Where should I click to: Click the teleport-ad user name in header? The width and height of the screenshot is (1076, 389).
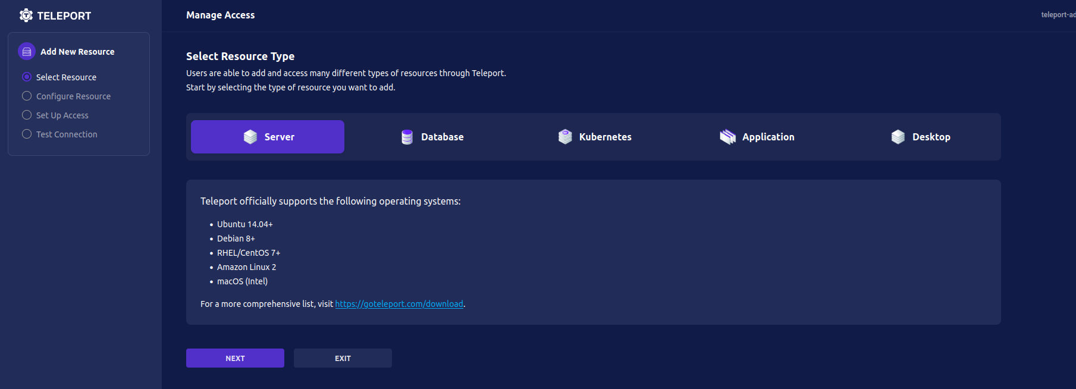point(1058,15)
